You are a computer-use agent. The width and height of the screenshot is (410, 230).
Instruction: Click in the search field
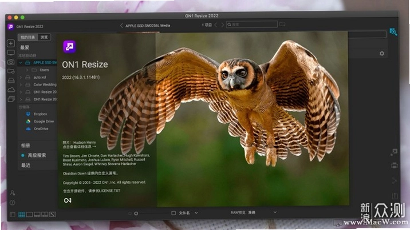(251, 25)
